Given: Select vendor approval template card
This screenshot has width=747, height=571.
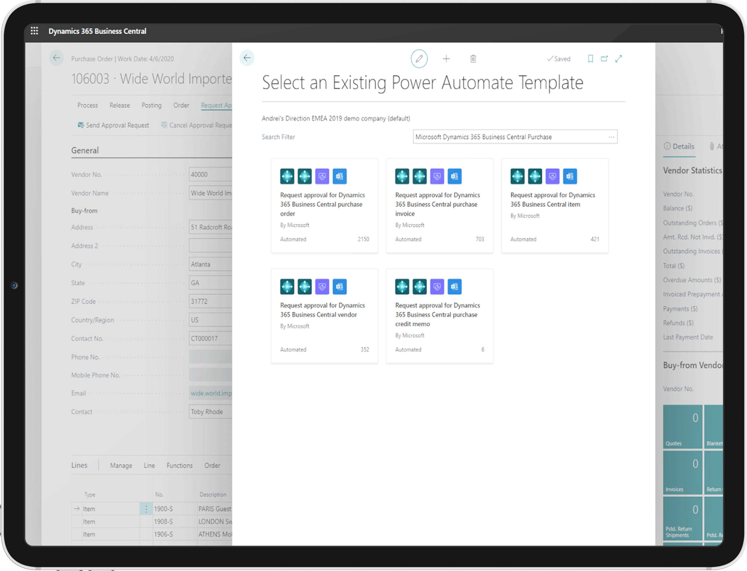Looking at the screenshot, I should [325, 316].
